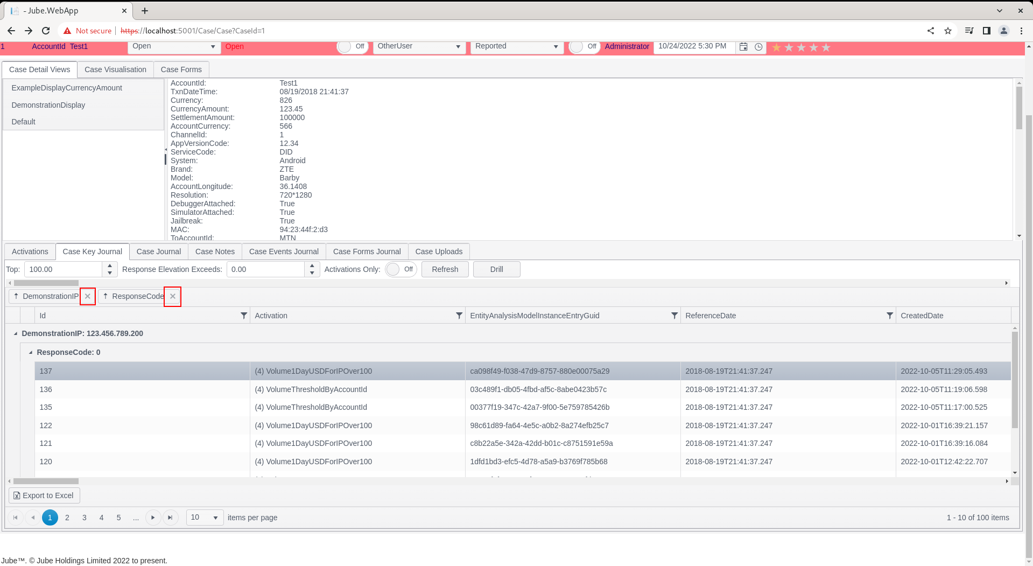The image size is (1033, 566).
Task: Bookmark this page with the star icon
Action: [x=948, y=31]
